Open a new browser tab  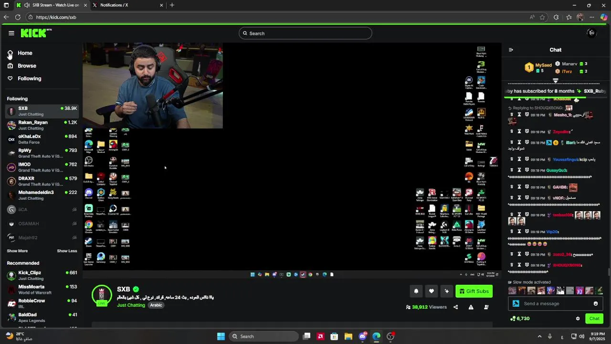click(172, 5)
